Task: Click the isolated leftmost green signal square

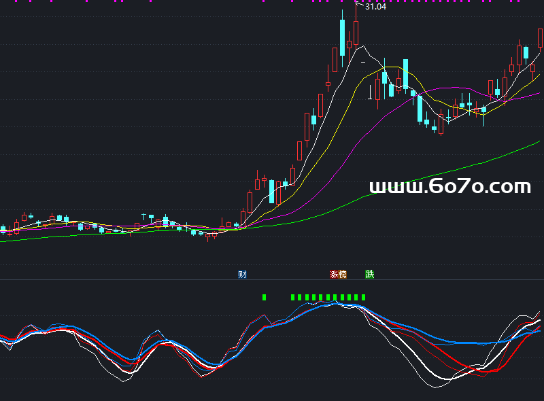Action: click(x=265, y=297)
